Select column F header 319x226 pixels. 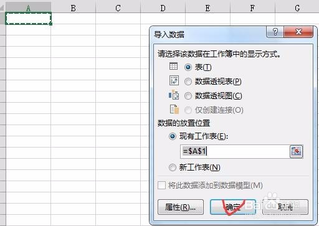[252, 8]
